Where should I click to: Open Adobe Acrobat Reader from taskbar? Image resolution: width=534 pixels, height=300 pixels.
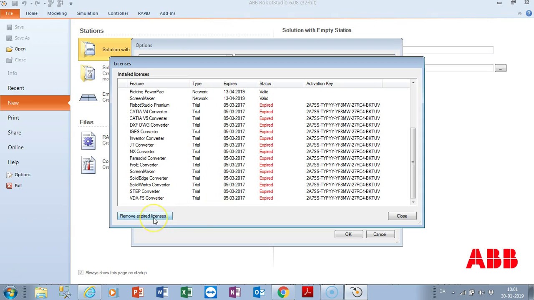point(307,292)
